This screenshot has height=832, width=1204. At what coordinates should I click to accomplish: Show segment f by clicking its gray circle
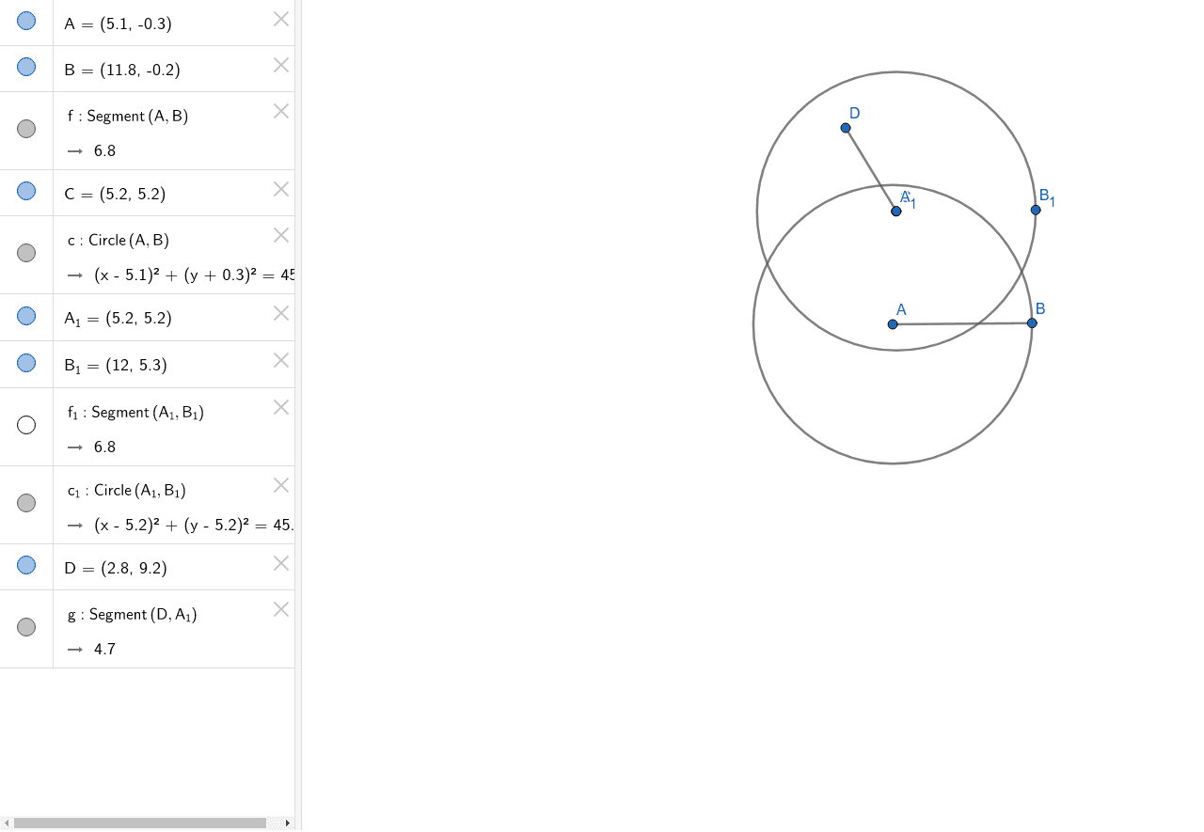(x=26, y=129)
